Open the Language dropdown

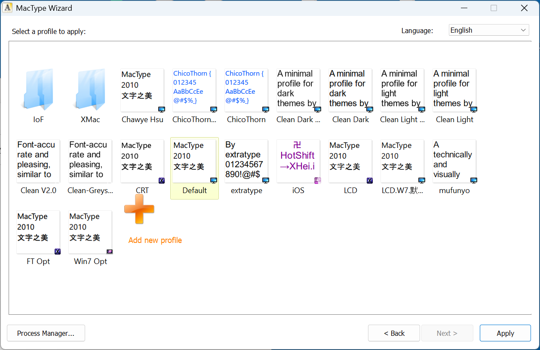pos(489,30)
